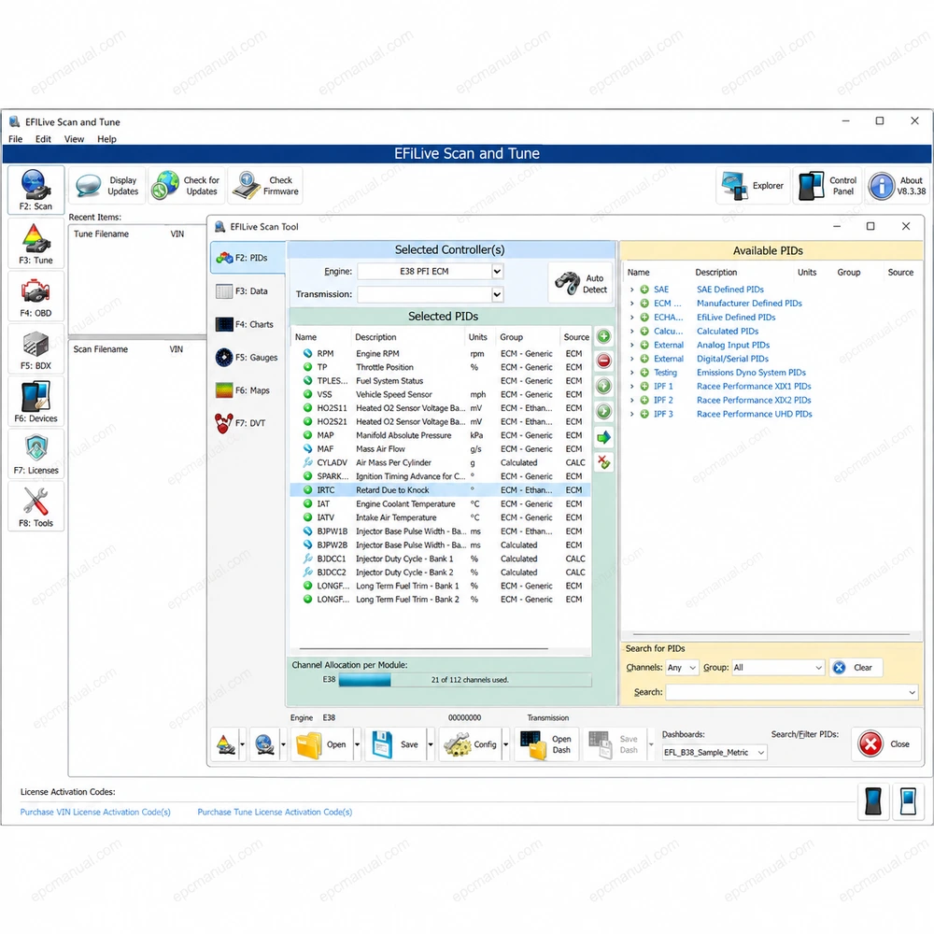Image resolution: width=934 pixels, height=934 pixels.
Task: Click blue-screen device icon at bottom right
Action: (x=908, y=801)
